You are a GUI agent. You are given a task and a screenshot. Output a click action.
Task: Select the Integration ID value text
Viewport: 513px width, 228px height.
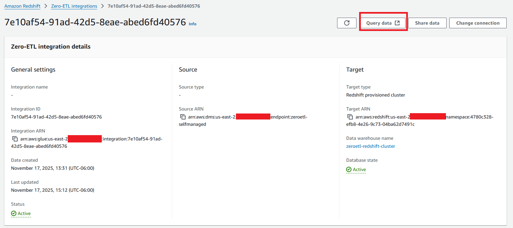coord(56,117)
